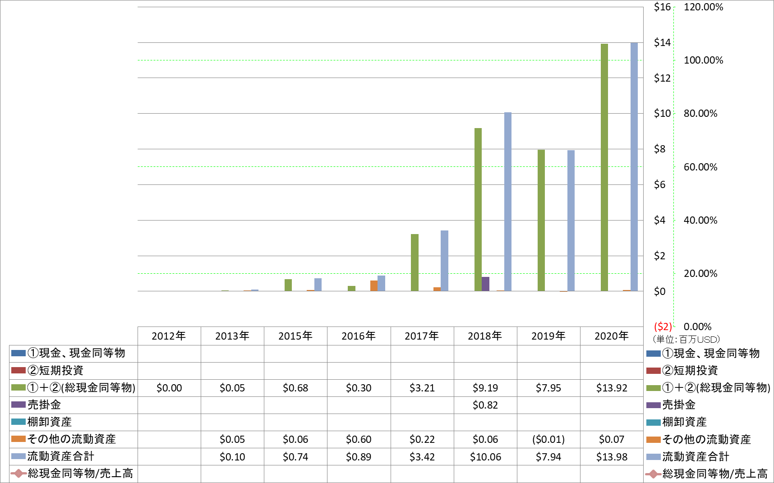Select the right legend label 売掛金
Image resolution: width=774 pixels, height=483 pixels.
pos(679,405)
